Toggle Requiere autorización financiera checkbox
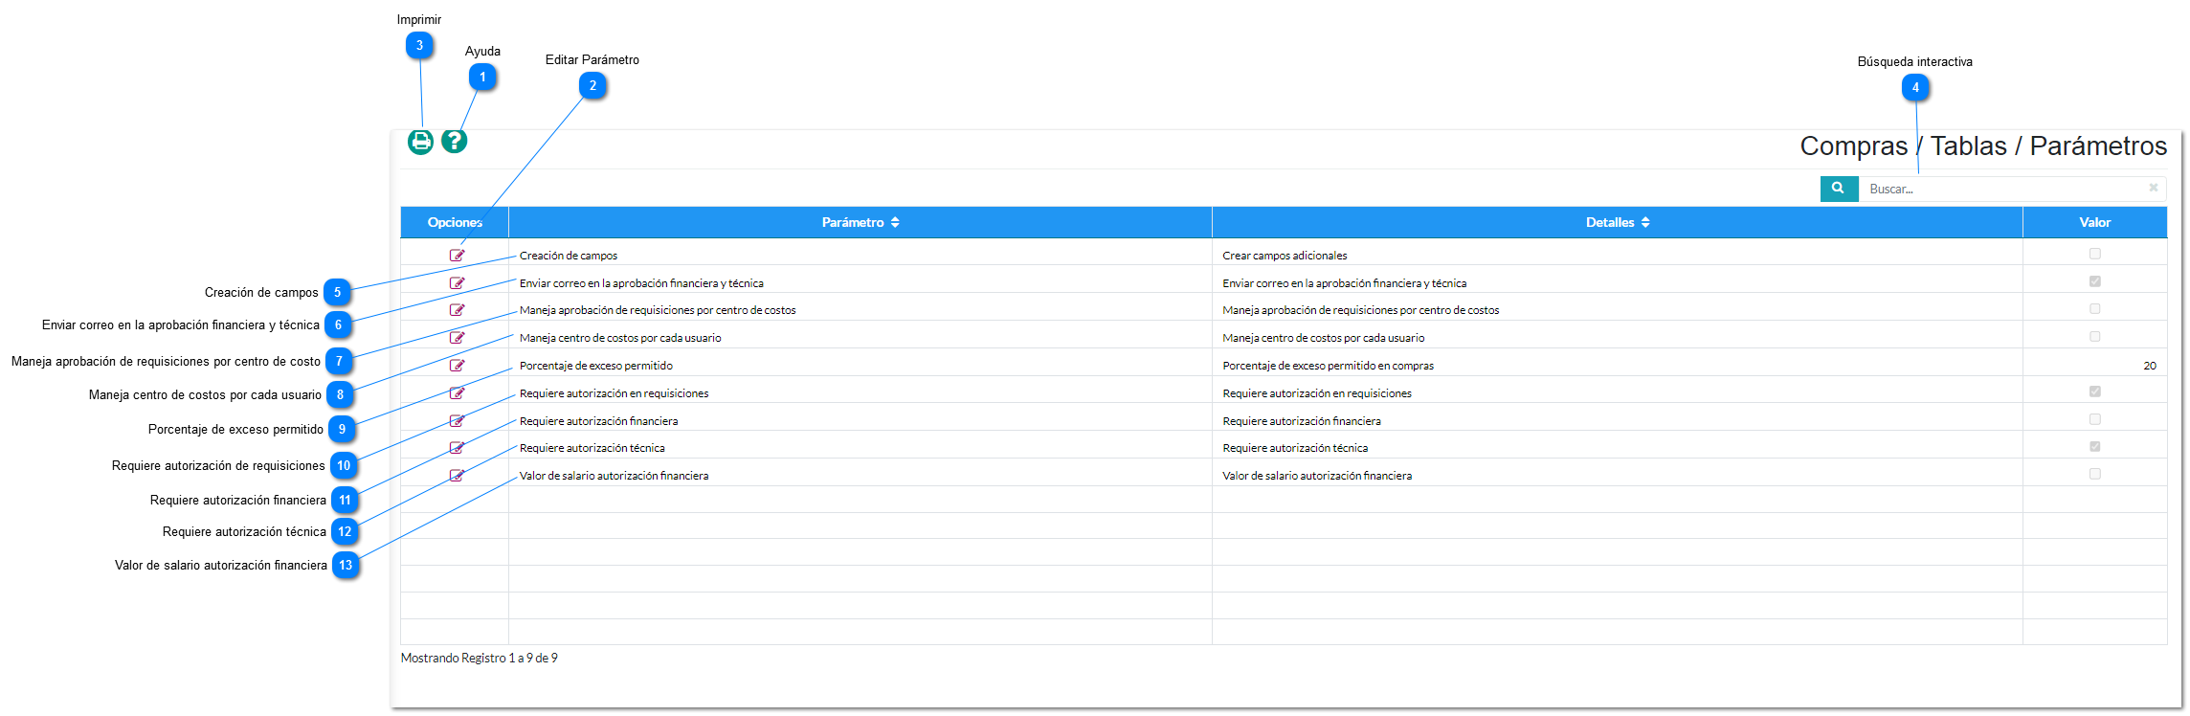Screen dimensions: 2190x716 click(x=2095, y=419)
